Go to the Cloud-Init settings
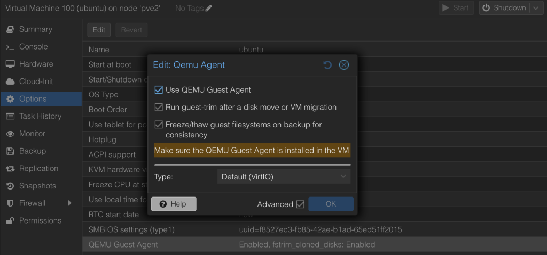This screenshot has height=255, width=547. click(36, 81)
